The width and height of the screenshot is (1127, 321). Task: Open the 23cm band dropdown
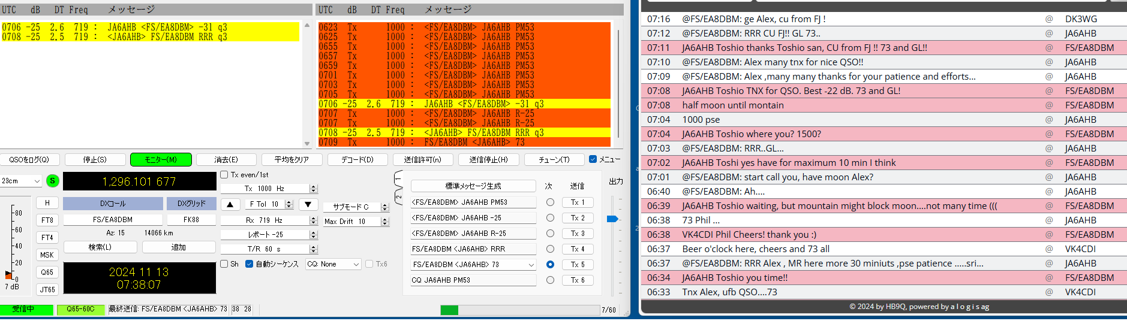coord(21,181)
